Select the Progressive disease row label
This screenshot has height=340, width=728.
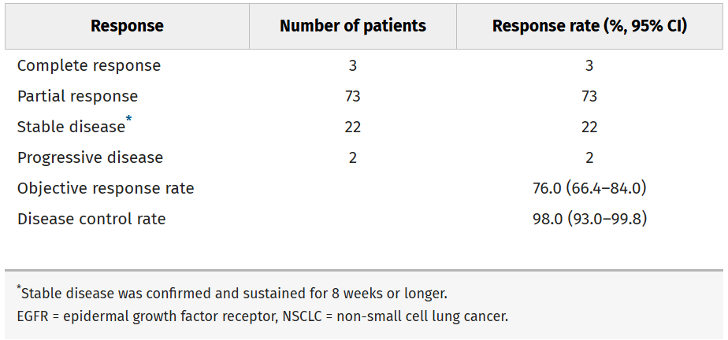point(90,158)
